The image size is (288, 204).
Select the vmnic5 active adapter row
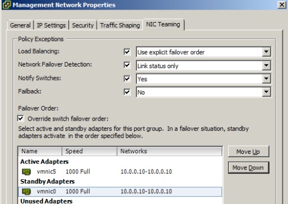[120, 171]
